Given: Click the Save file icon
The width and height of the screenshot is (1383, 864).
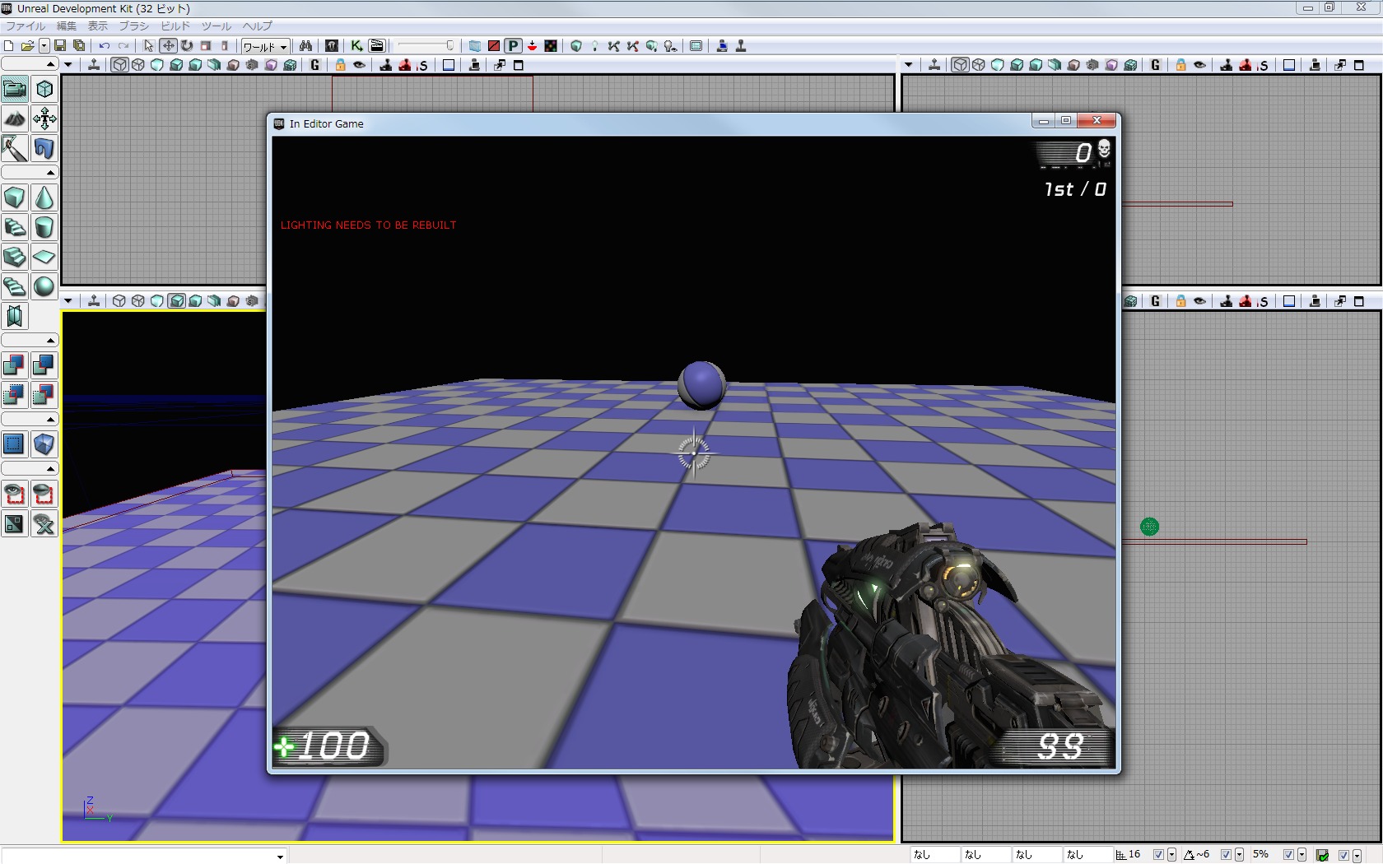Looking at the screenshot, I should [60, 46].
